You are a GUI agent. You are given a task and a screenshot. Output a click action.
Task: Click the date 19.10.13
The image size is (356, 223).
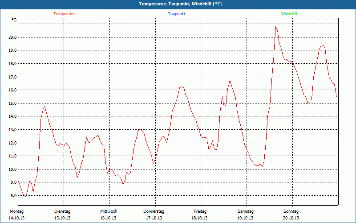coord(245,218)
